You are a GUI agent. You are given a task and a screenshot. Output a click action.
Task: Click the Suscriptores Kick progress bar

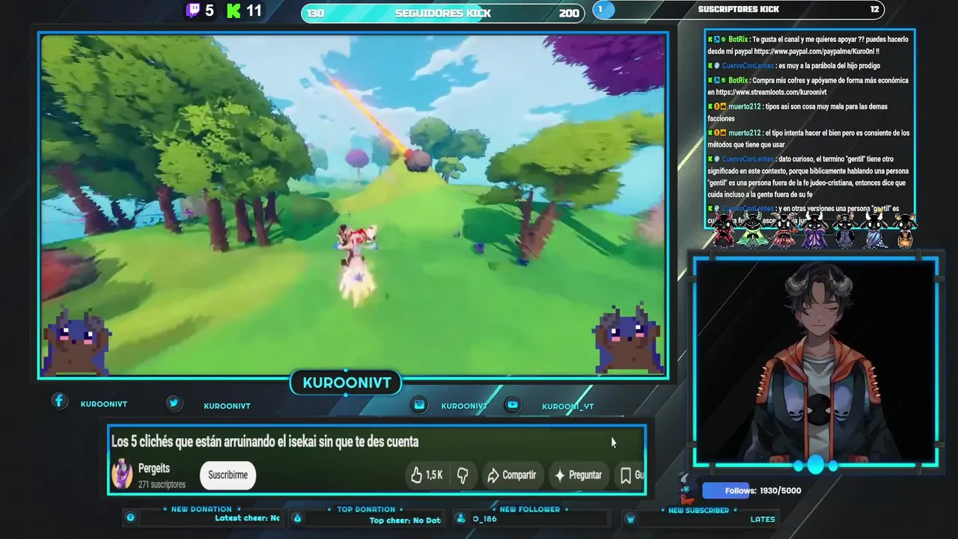pyautogui.click(x=739, y=9)
